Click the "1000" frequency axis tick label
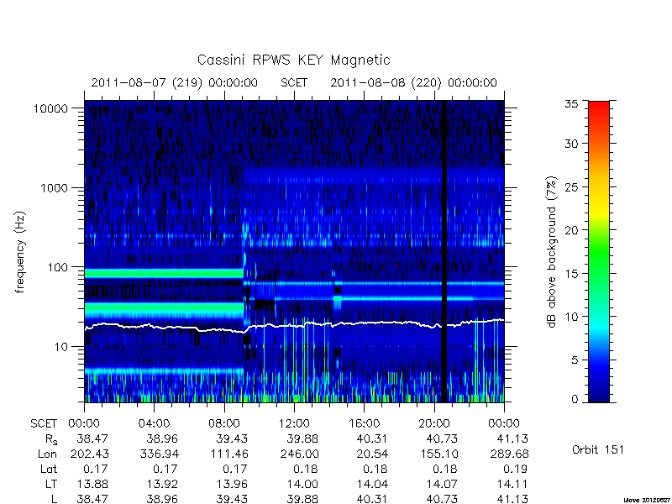Viewport: 672px width, 504px height. click(x=54, y=187)
